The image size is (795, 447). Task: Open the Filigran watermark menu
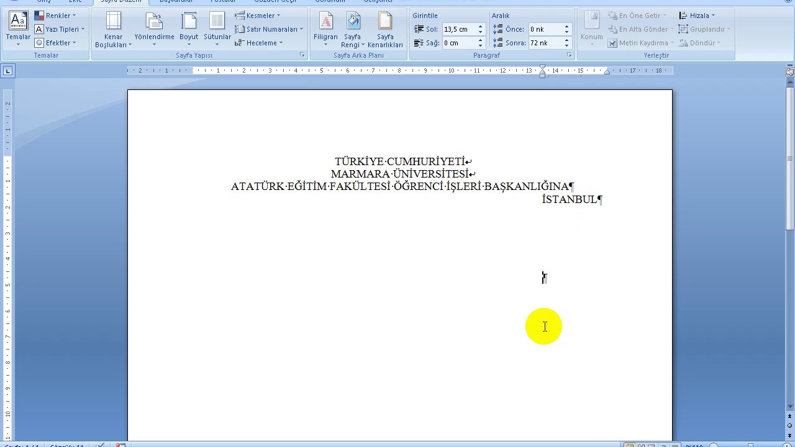coord(325,30)
